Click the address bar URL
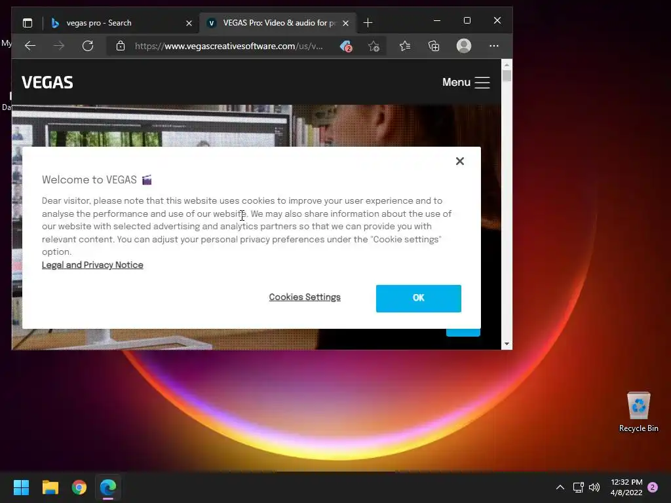671x503 pixels. tap(229, 47)
